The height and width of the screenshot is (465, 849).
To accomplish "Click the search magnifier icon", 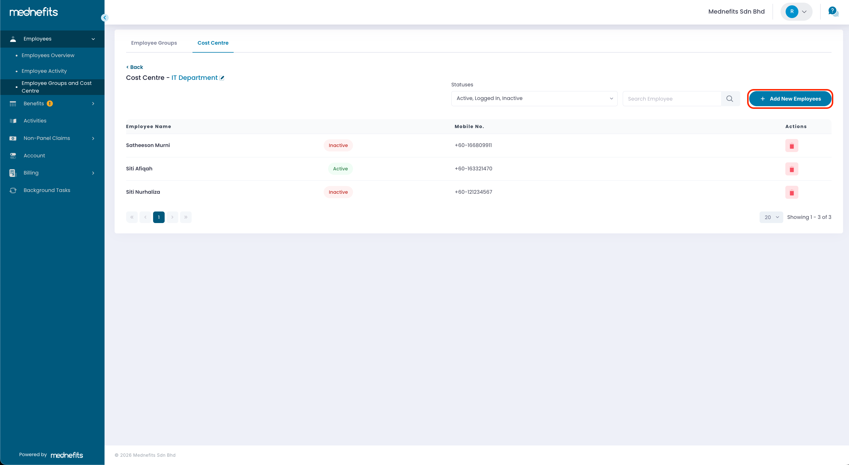I will [730, 99].
